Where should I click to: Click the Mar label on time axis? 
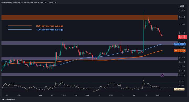(x=40, y=95)
